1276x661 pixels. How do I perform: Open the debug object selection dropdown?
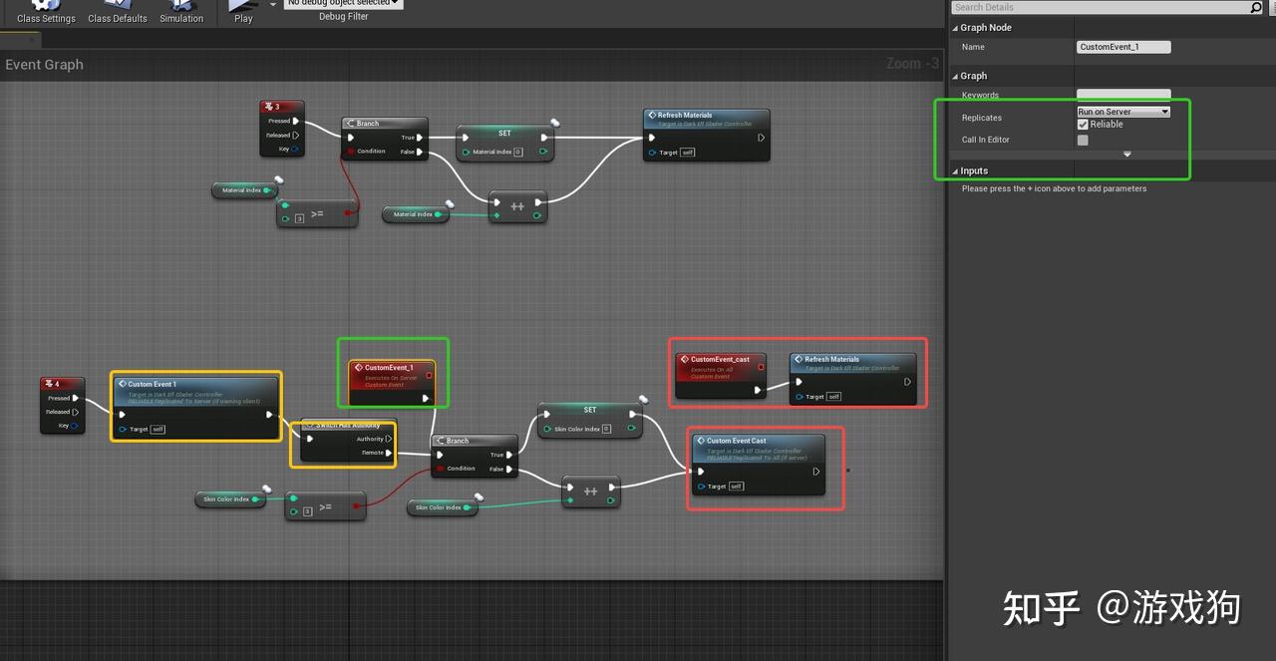coord(344,3)
